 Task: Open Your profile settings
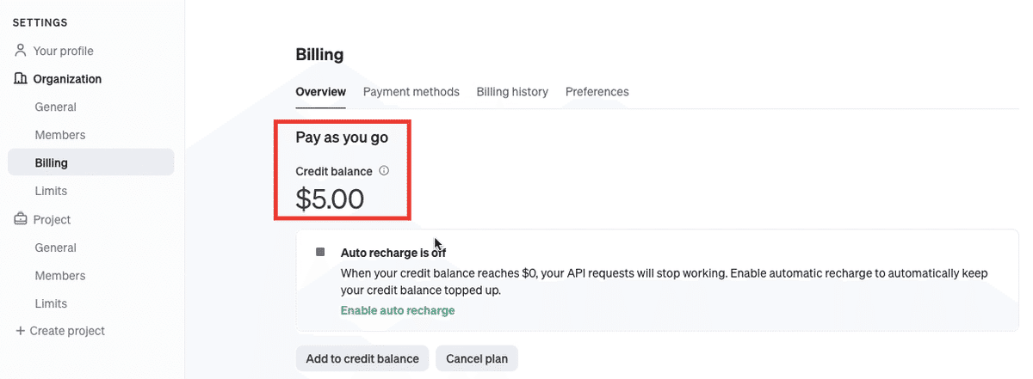(x=64, y=51)
